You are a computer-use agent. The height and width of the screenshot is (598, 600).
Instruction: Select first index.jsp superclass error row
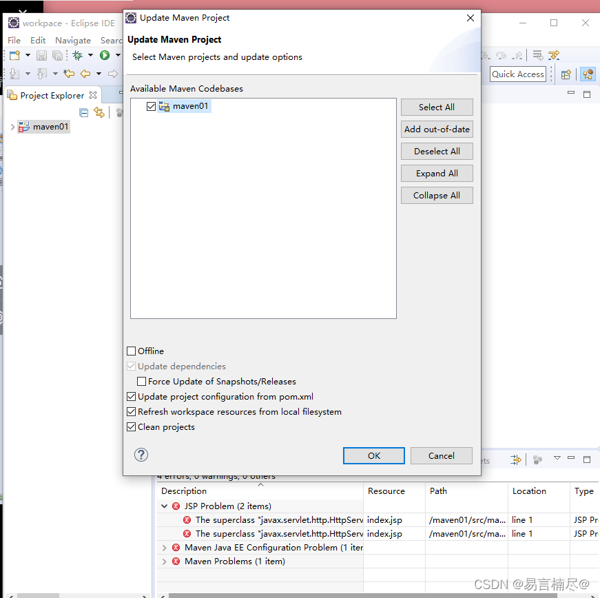tap(378, 520)
